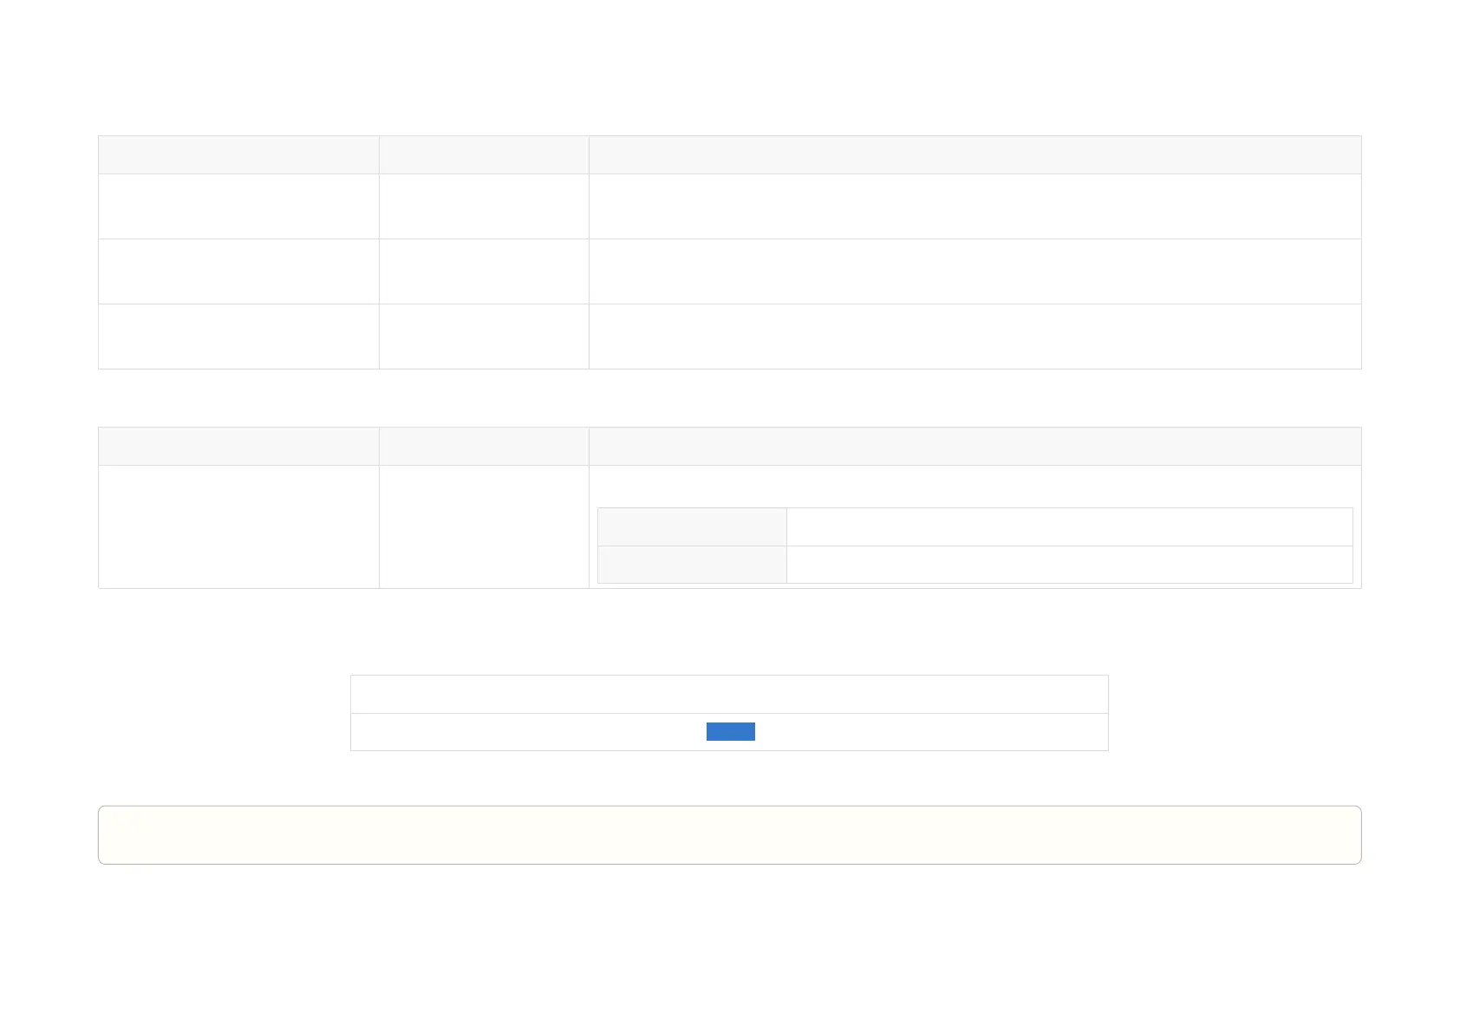Select the first table's wide right header cell
1460x1033 pixels.
point(975,154)
